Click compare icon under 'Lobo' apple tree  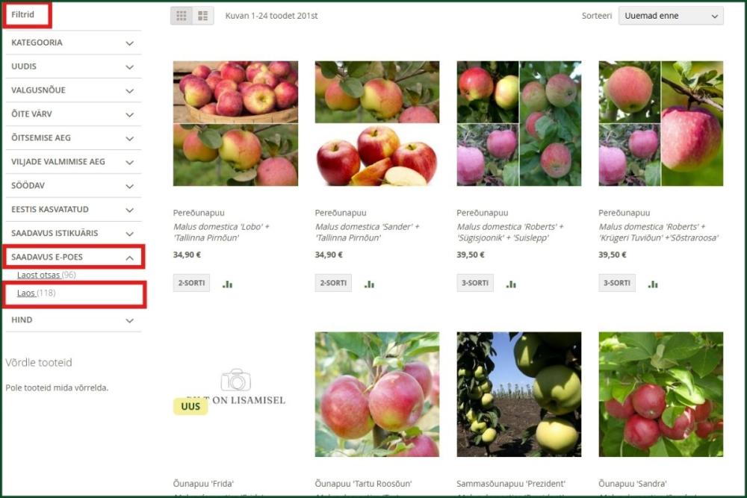[228, 284]
